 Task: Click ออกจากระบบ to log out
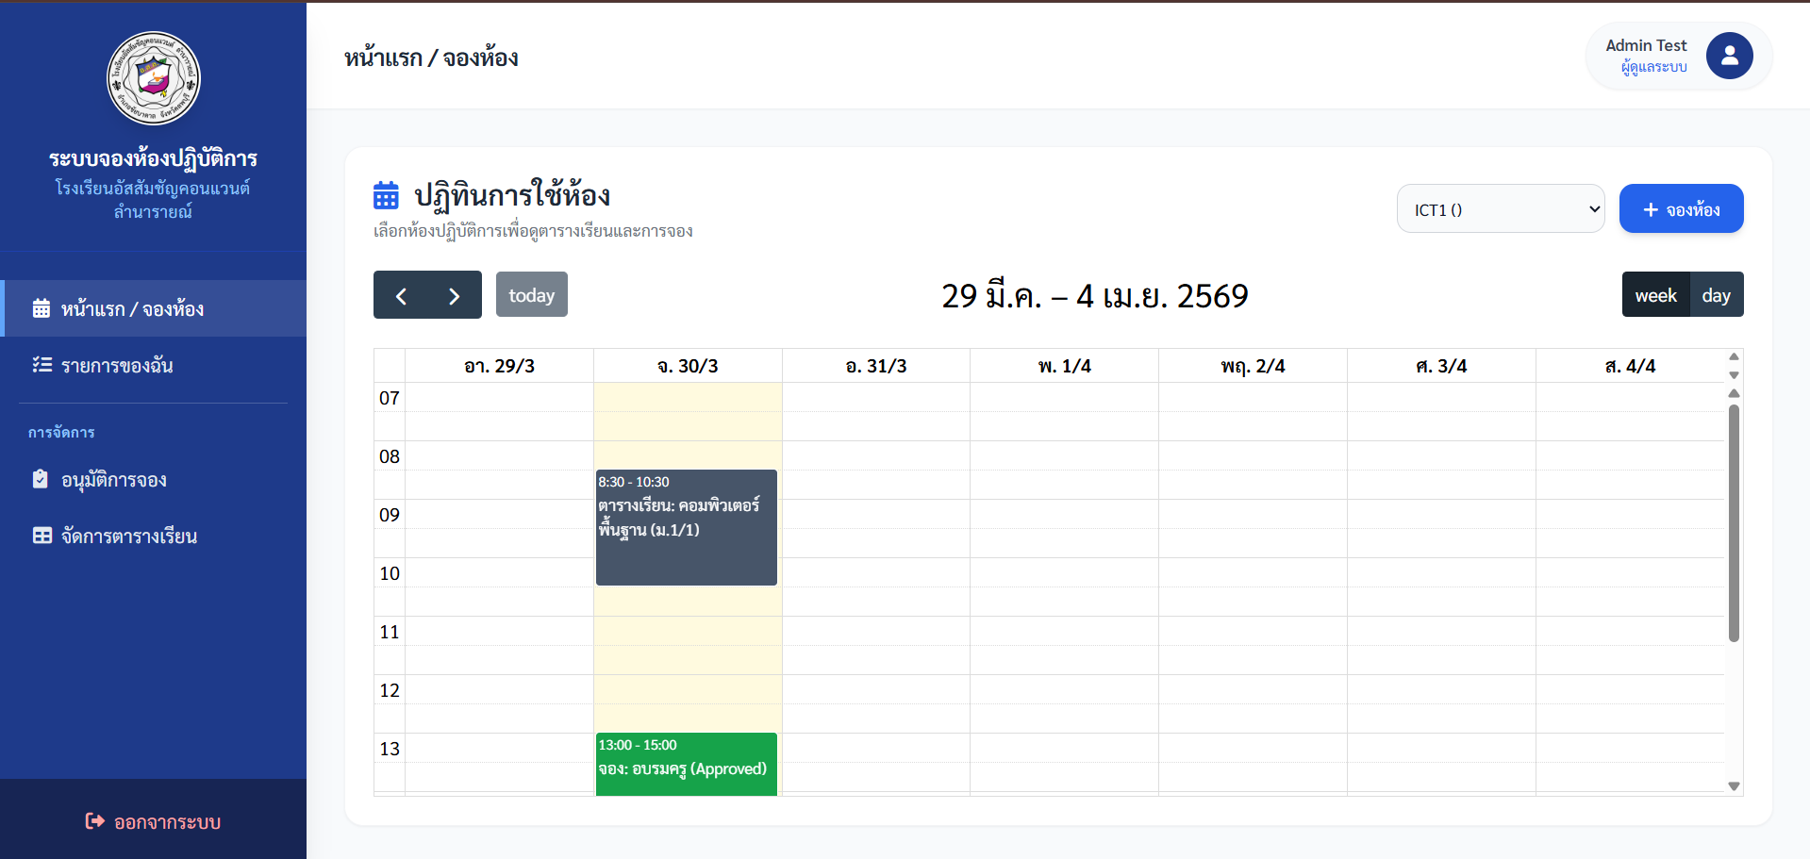[x=167, y=822]
